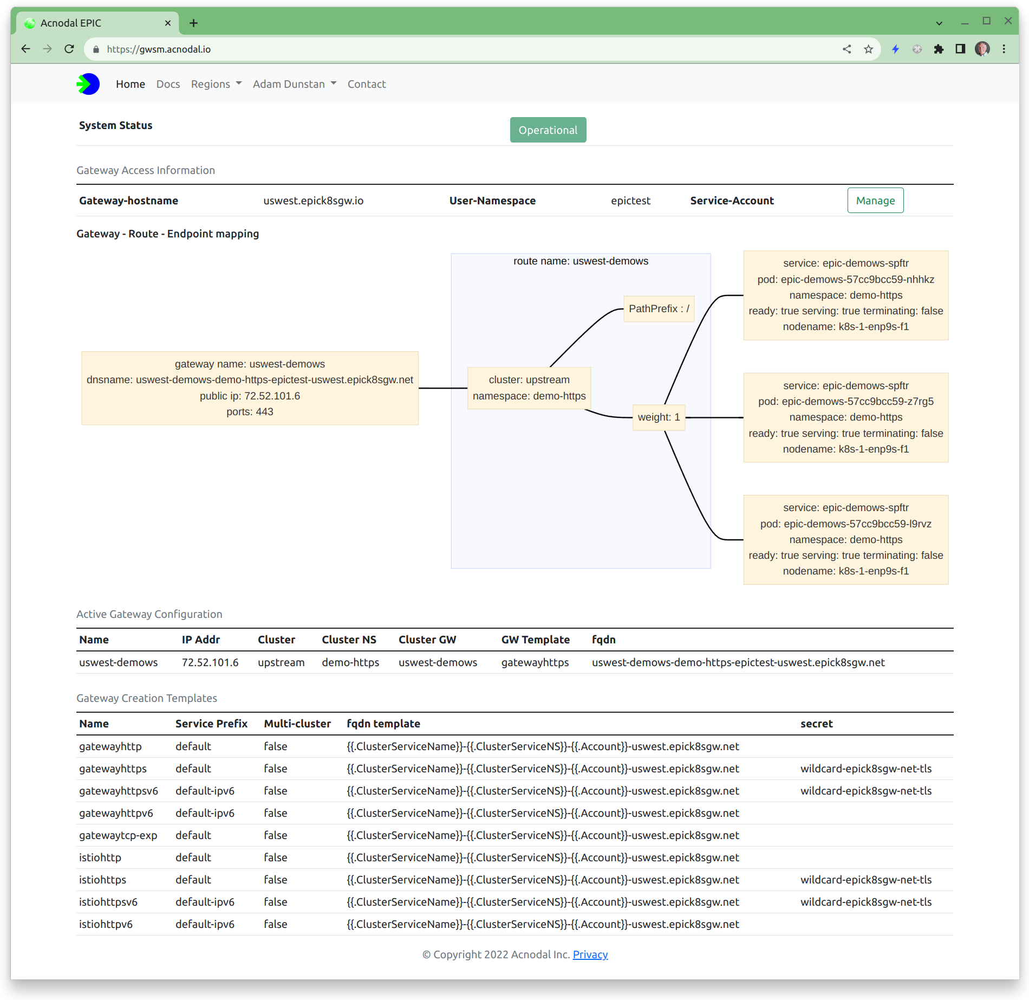Screen dimensions: 1029x1000
Task: Click the active gateway fqdn cell
Action: click(739, 662)
